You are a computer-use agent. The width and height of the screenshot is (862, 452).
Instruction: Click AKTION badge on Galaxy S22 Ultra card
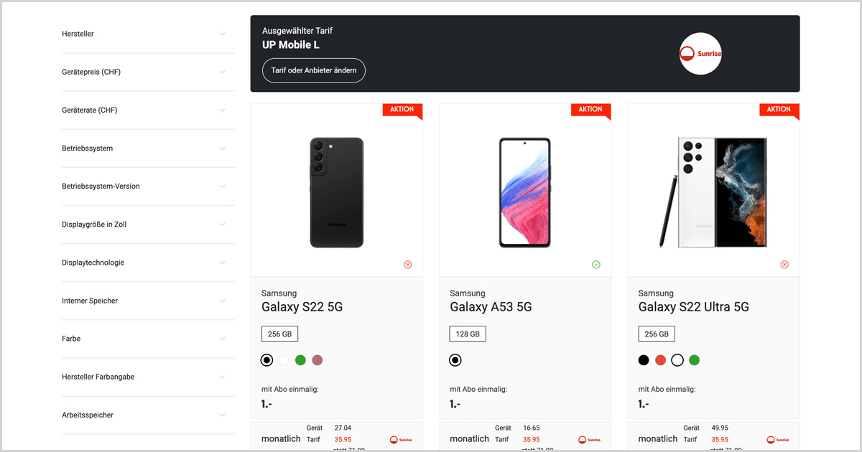tap(778, 110)
